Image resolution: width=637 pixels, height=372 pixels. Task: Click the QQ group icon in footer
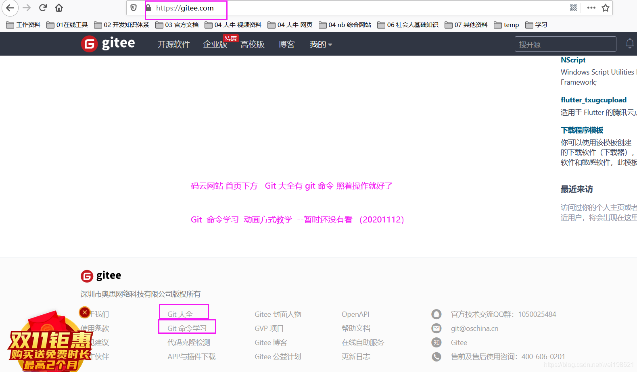coord(437,314)
